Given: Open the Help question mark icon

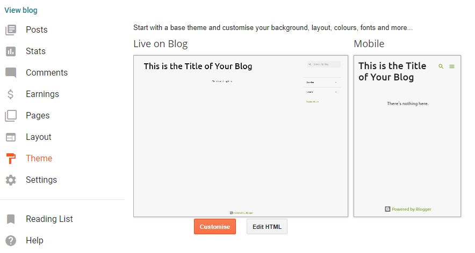Looking at the screenshot, I should pyautogui.click(x=11, y=241).
